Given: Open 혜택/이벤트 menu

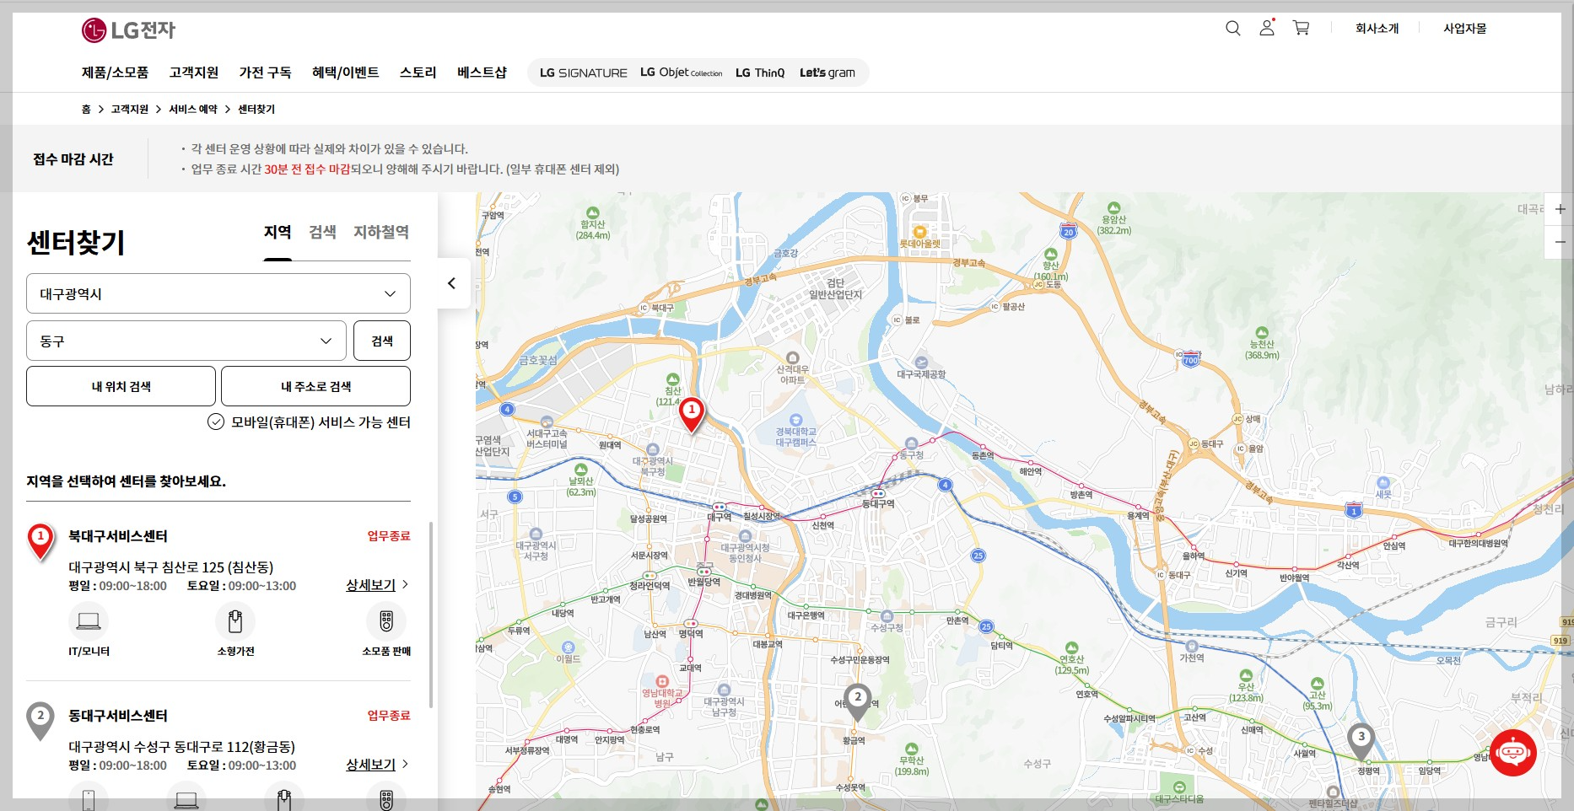Looking at the screenshot, I should (x=346, y=73).
